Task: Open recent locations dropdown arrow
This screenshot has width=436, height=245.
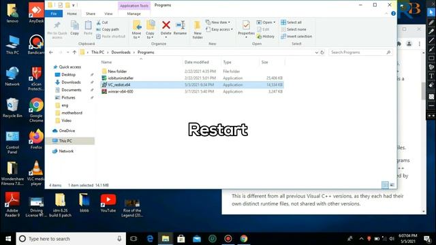Action: [67, 52]
